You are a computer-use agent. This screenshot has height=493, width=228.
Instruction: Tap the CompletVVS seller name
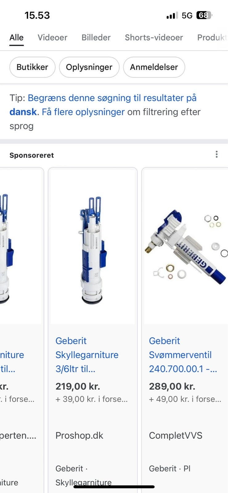pyautogui.click(x=176, y=435)
